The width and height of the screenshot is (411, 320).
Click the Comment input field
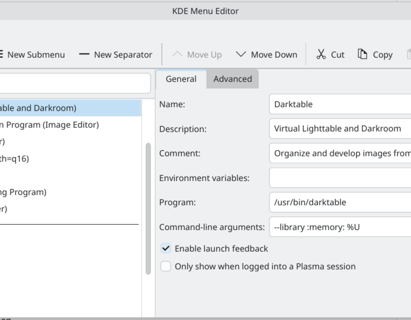[x=340, y=153]
